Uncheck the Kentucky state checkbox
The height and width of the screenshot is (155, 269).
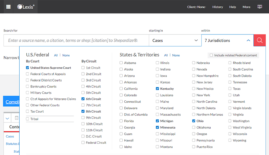pos(158,89)
